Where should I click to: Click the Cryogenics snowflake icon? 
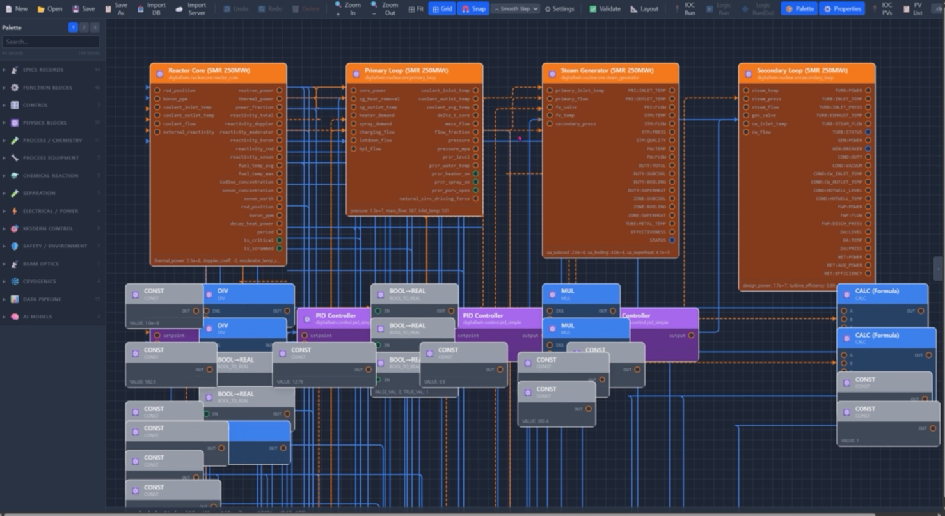click(15, 281)
